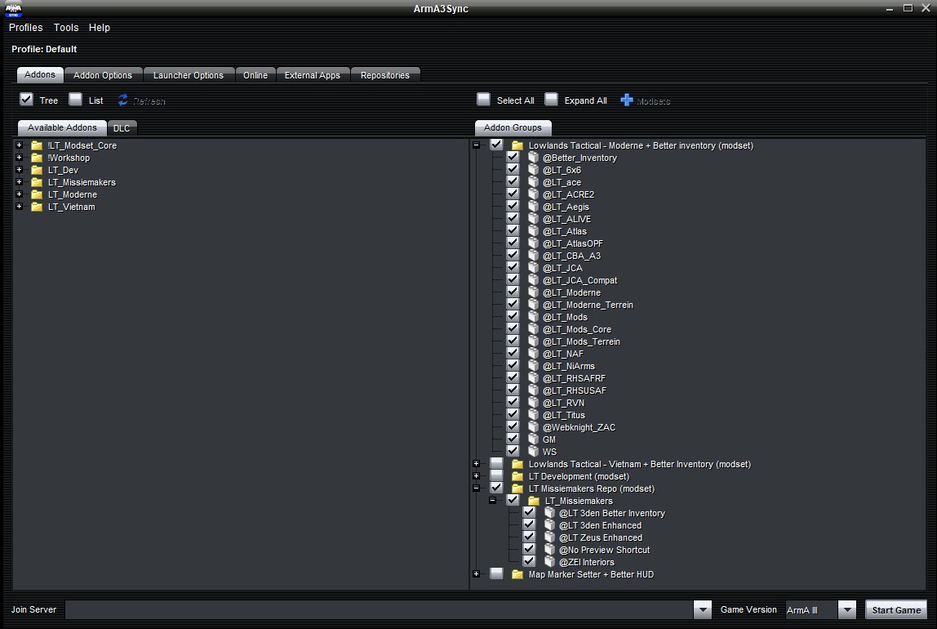This screenshot has width=937, height=629.
Task: Click the GM addon box icon
Action: tap(534, 439)
